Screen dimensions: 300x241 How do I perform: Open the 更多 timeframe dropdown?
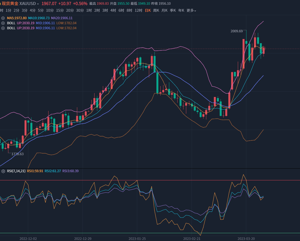click(191, 11)
